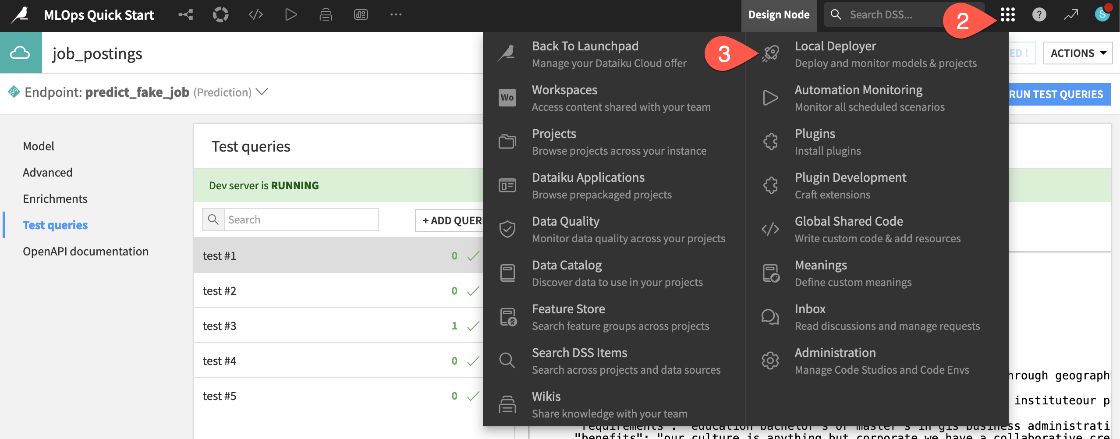1120x439 pixels.
Task: Click the Administration gear icon
Action: 770,361
